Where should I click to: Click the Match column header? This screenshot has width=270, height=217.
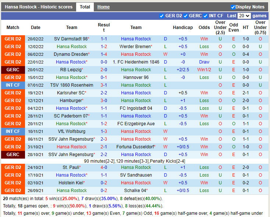pyautogui.click(x=13, y=28)
